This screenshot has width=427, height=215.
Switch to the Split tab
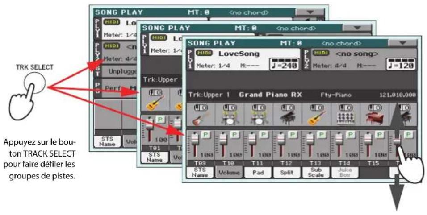click(287, 172)
